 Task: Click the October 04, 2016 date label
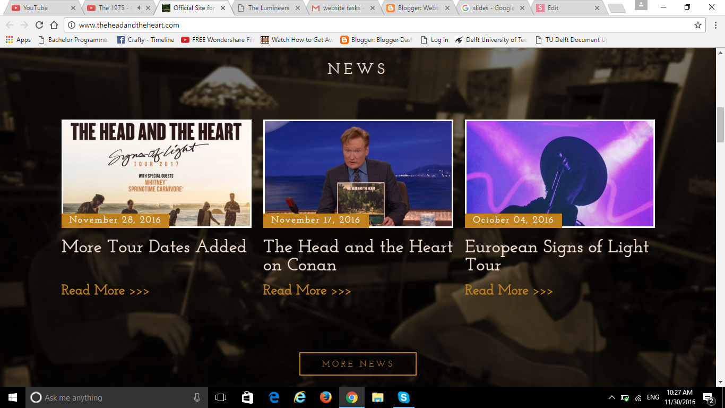(x=513, y=220)
